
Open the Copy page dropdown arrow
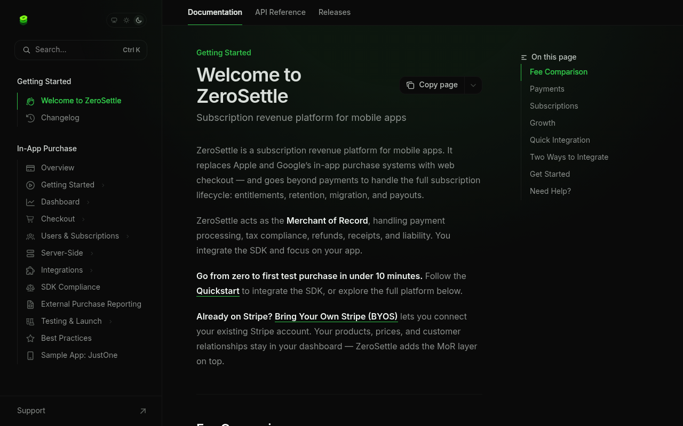coord(473,85)
